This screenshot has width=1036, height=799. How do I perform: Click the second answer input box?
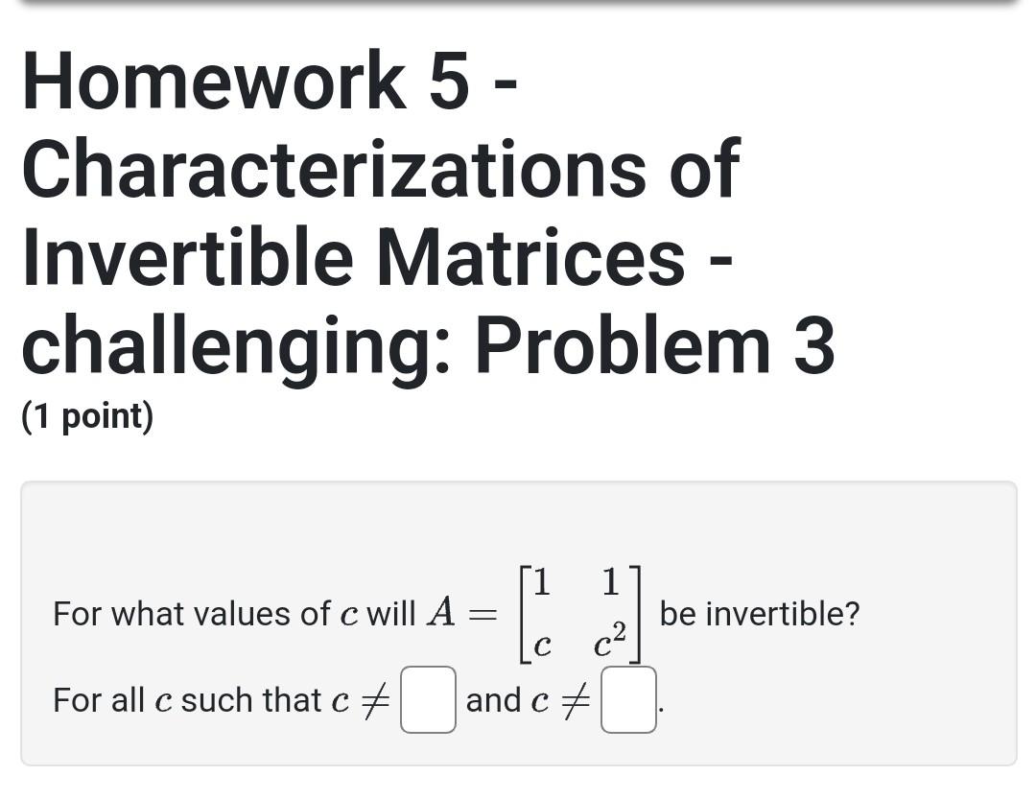pyautogui.click(x=628, y=700)
